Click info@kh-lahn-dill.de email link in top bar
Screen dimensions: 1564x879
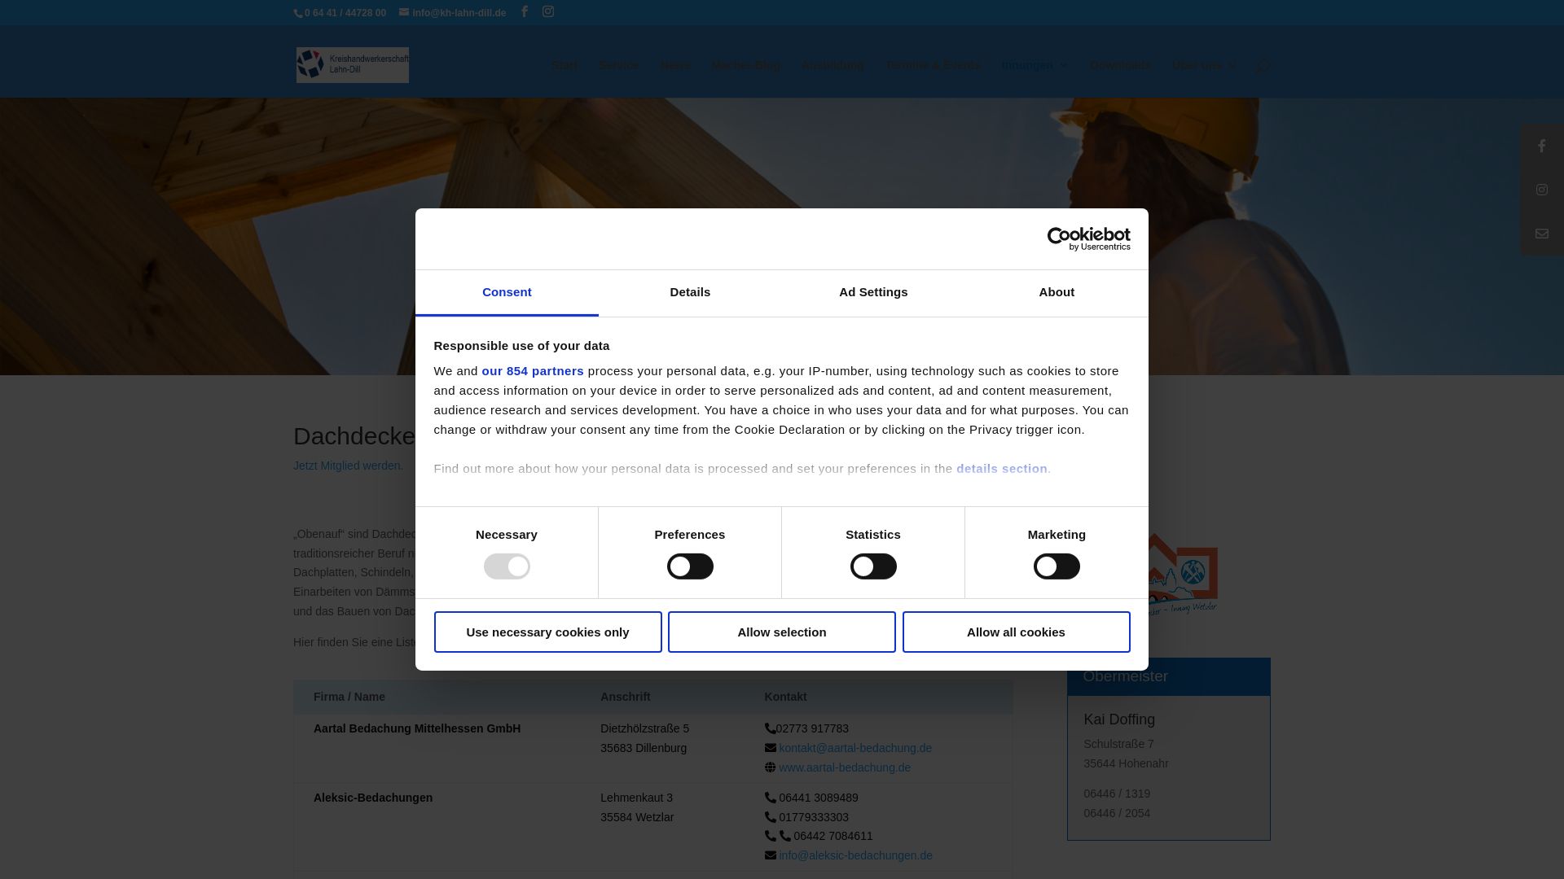[x=459, y=13]
